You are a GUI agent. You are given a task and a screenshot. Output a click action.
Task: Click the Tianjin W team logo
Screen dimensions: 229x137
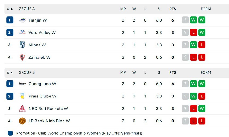click(x=22, y=20)
